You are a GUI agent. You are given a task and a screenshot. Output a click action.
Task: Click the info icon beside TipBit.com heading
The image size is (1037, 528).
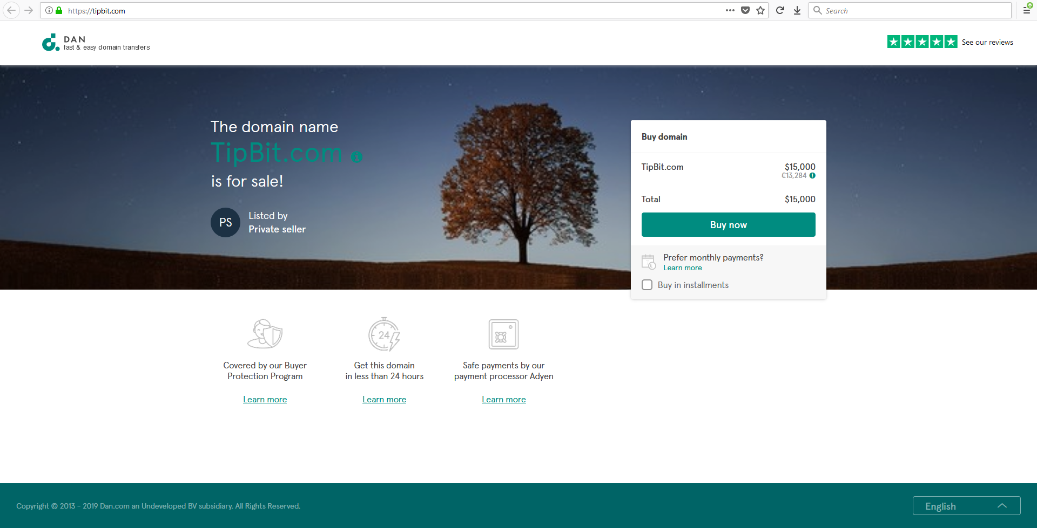point(356,157)
